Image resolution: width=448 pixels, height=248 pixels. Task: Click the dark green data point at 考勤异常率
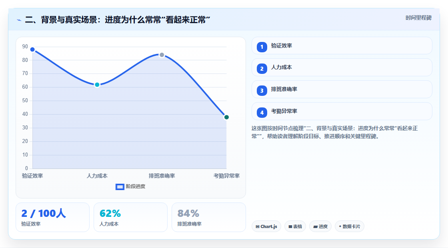click(x=226, y=117)
